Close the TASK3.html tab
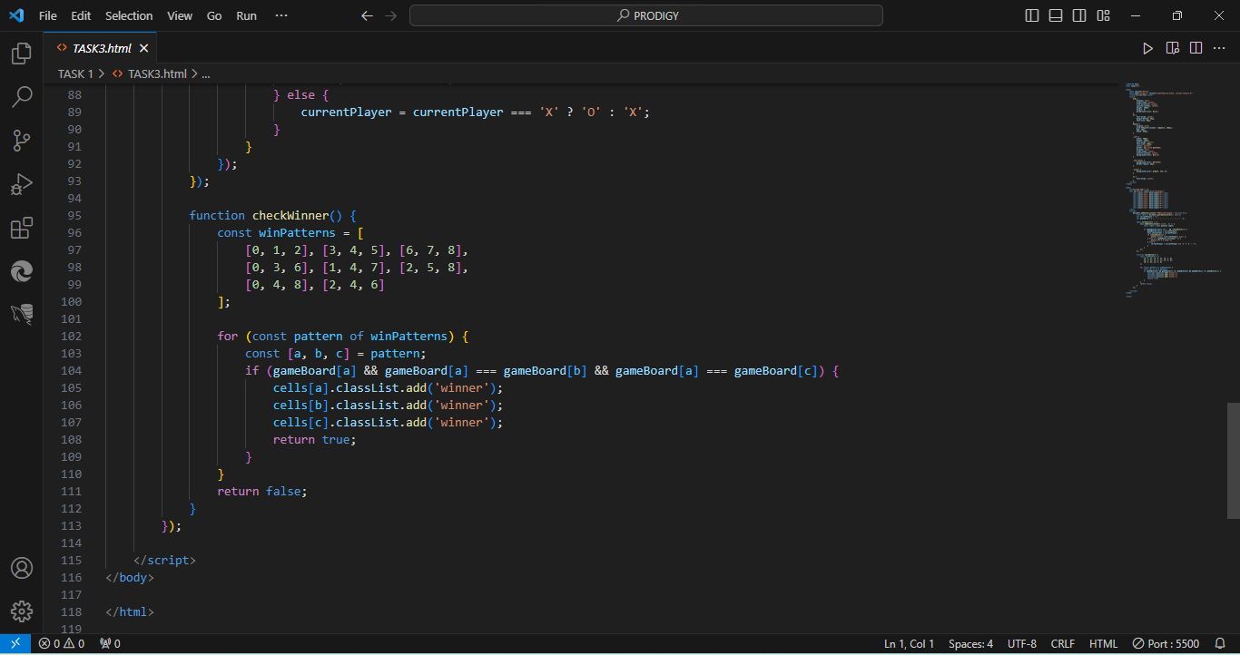 [144, 48]
